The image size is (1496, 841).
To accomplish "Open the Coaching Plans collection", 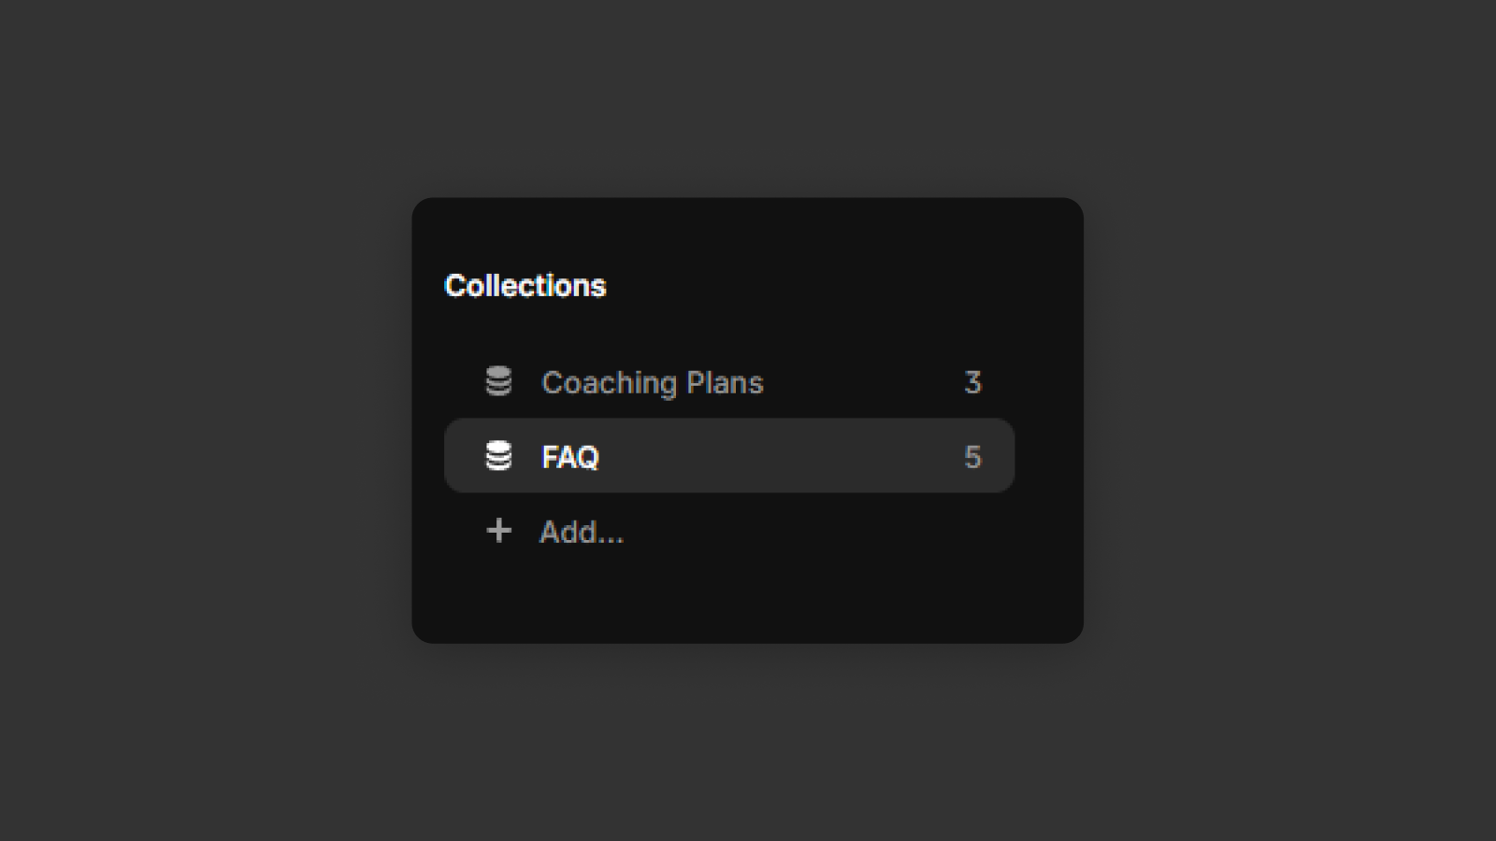I will [x=652, y=382].
